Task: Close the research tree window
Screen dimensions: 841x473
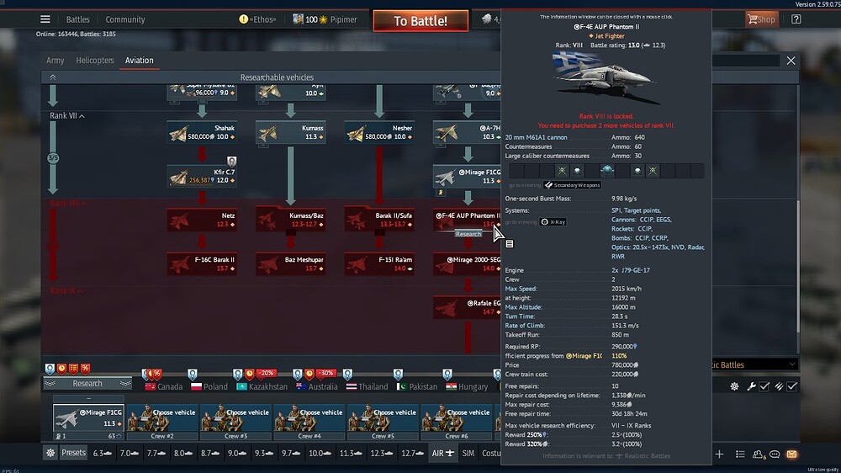Action: tap(791, 61)
